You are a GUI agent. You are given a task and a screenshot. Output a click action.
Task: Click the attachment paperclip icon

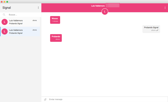pos(45,100)
